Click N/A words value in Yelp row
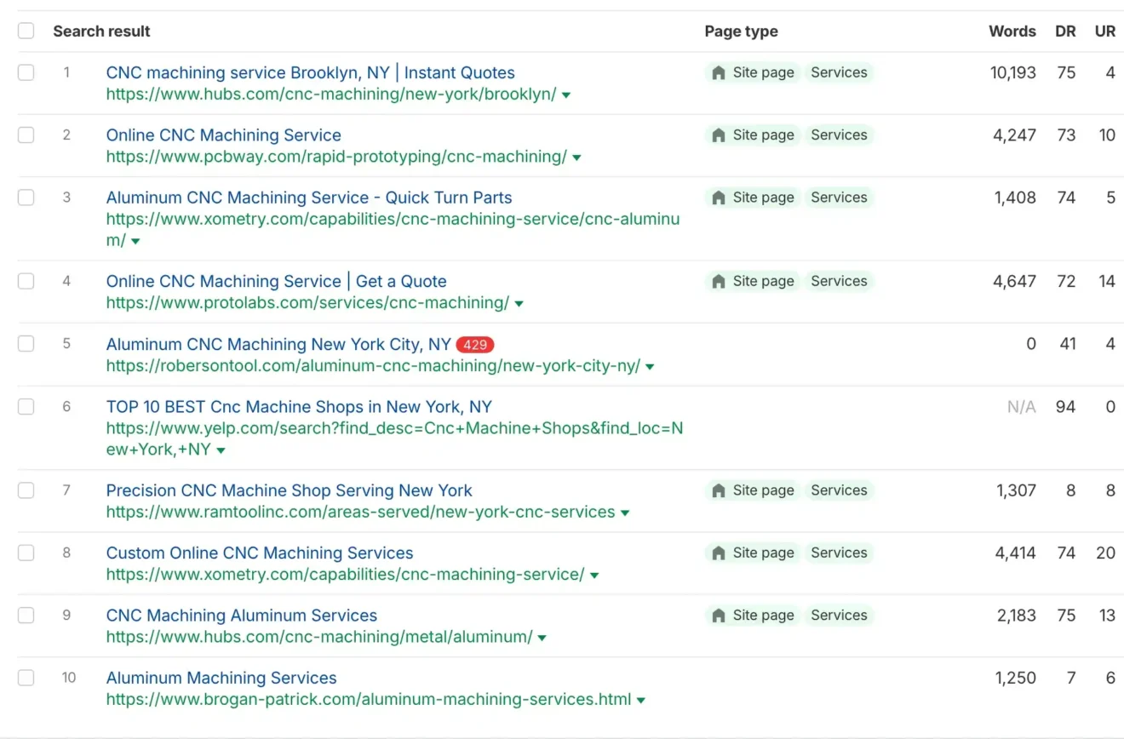 click(x=1022, y=407)
